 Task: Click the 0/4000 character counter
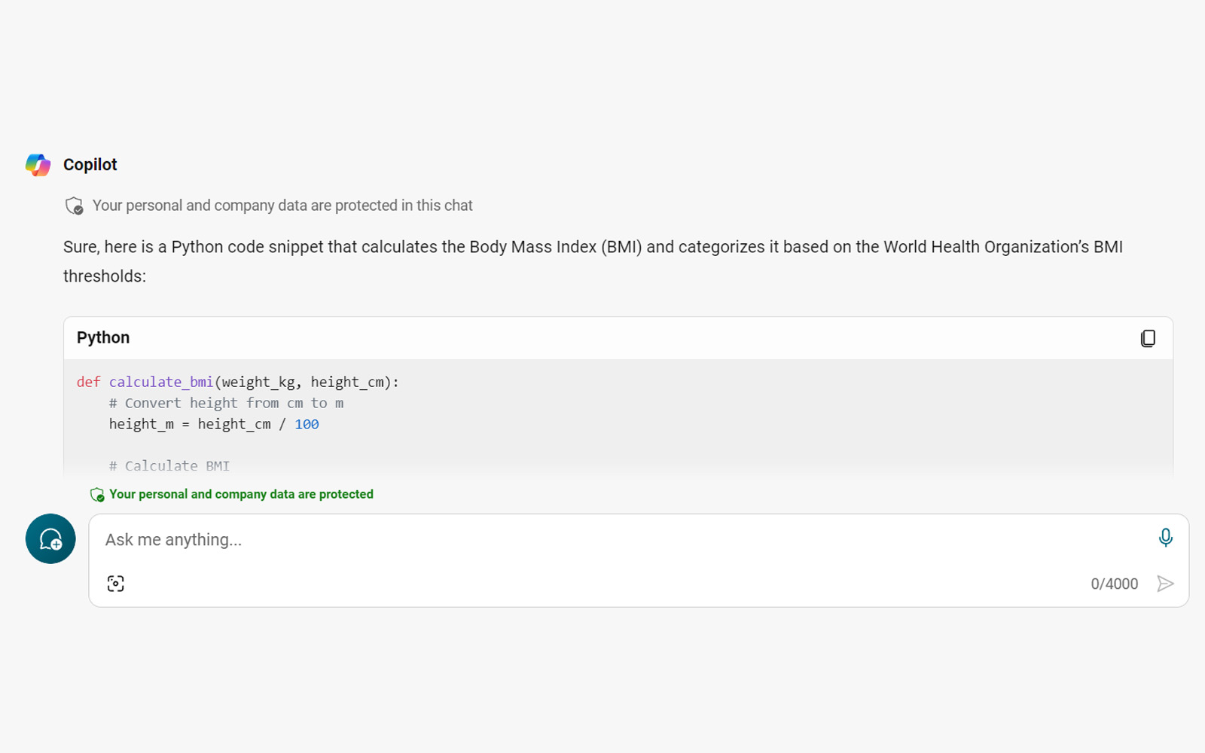[1114, 584]
